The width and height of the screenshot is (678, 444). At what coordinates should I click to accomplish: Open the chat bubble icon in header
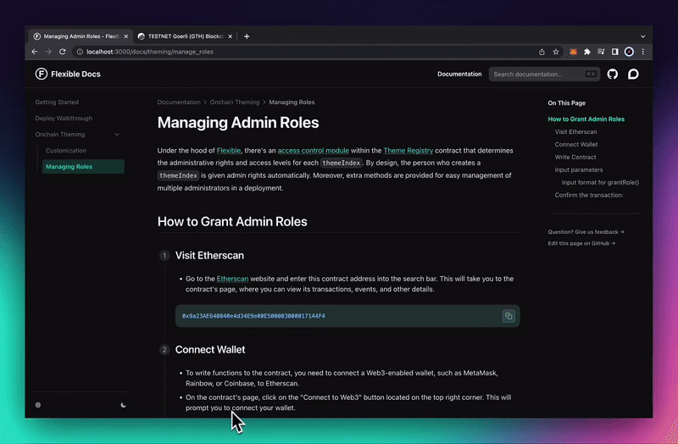633,74
